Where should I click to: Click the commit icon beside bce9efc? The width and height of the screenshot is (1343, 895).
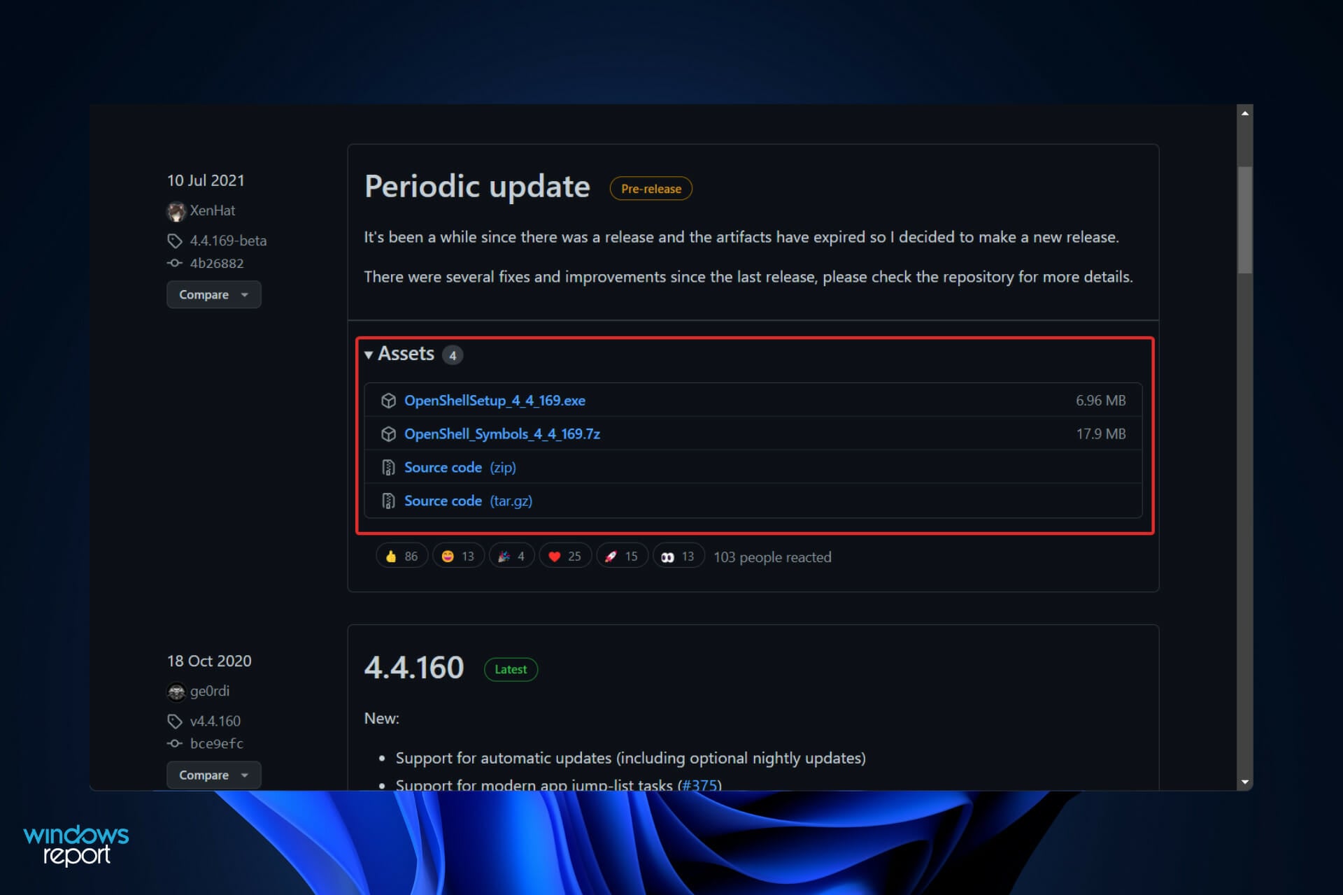[x=174, y=743]
